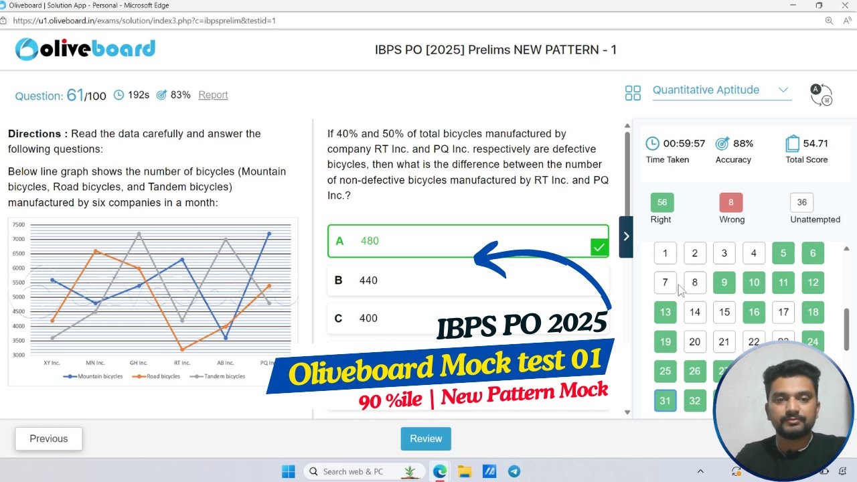The image size is (857, 482).
Task: Filter by 56 Right questions
Action: (x=662, y=202)
